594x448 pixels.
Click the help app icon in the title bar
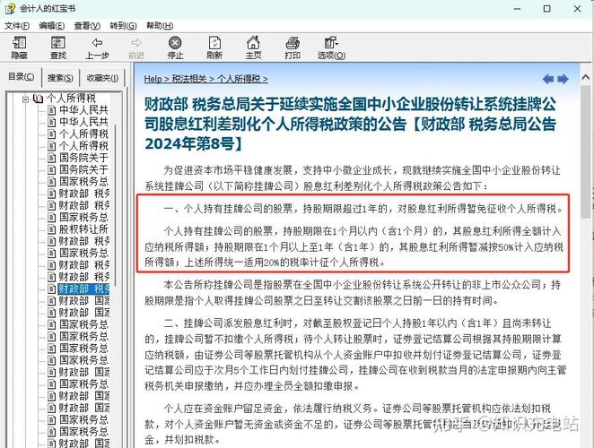11,8
